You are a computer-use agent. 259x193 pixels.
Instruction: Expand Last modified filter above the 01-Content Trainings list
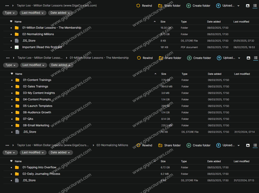33,65
